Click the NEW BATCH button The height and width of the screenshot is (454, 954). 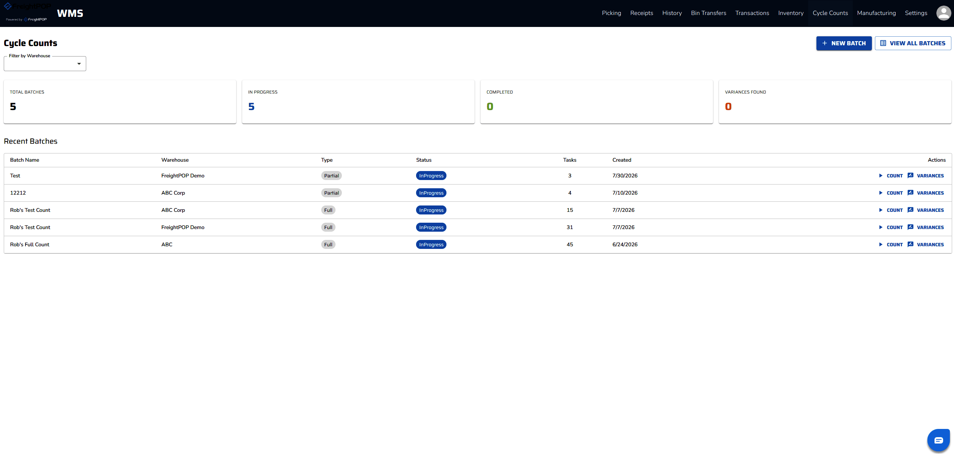tap(844, 43)
